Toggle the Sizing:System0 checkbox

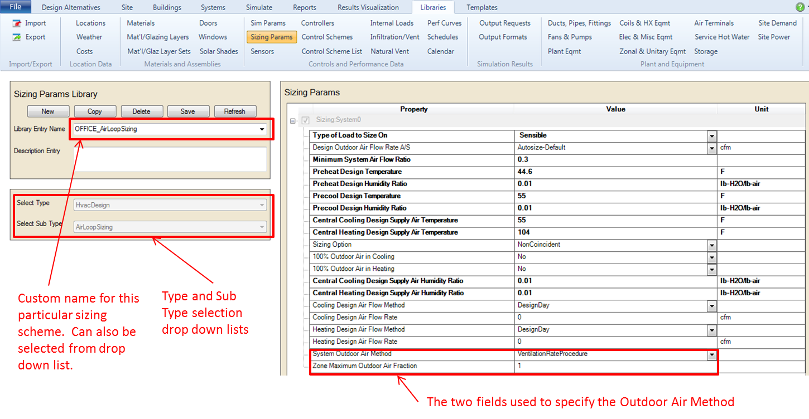(305, 120)
